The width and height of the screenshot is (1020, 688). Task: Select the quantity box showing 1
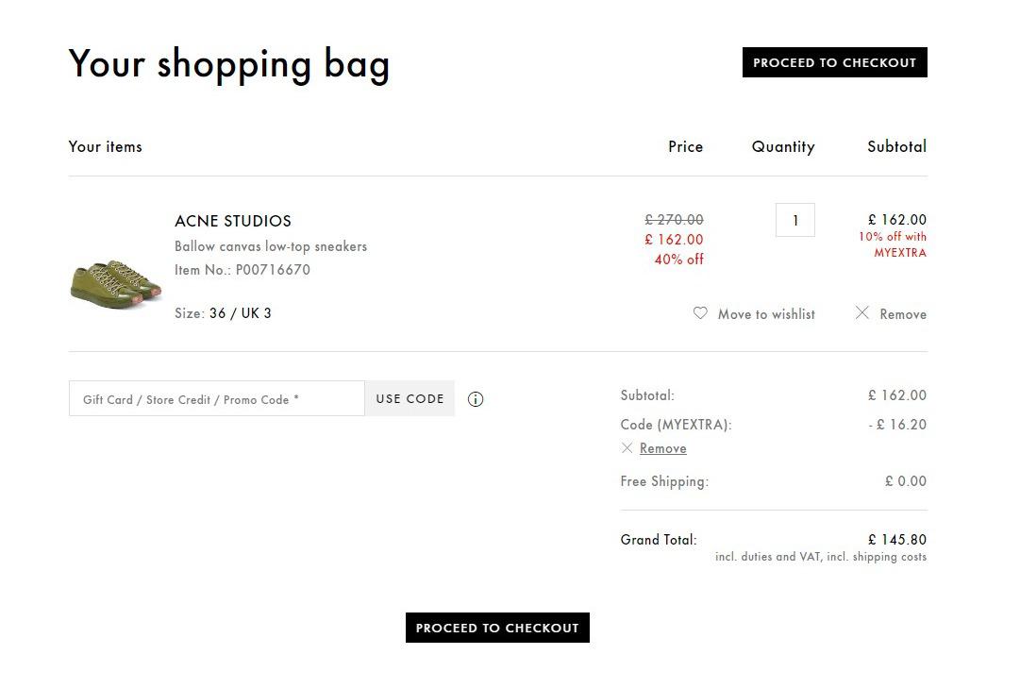pyautogui.click(x=794, y=220)
